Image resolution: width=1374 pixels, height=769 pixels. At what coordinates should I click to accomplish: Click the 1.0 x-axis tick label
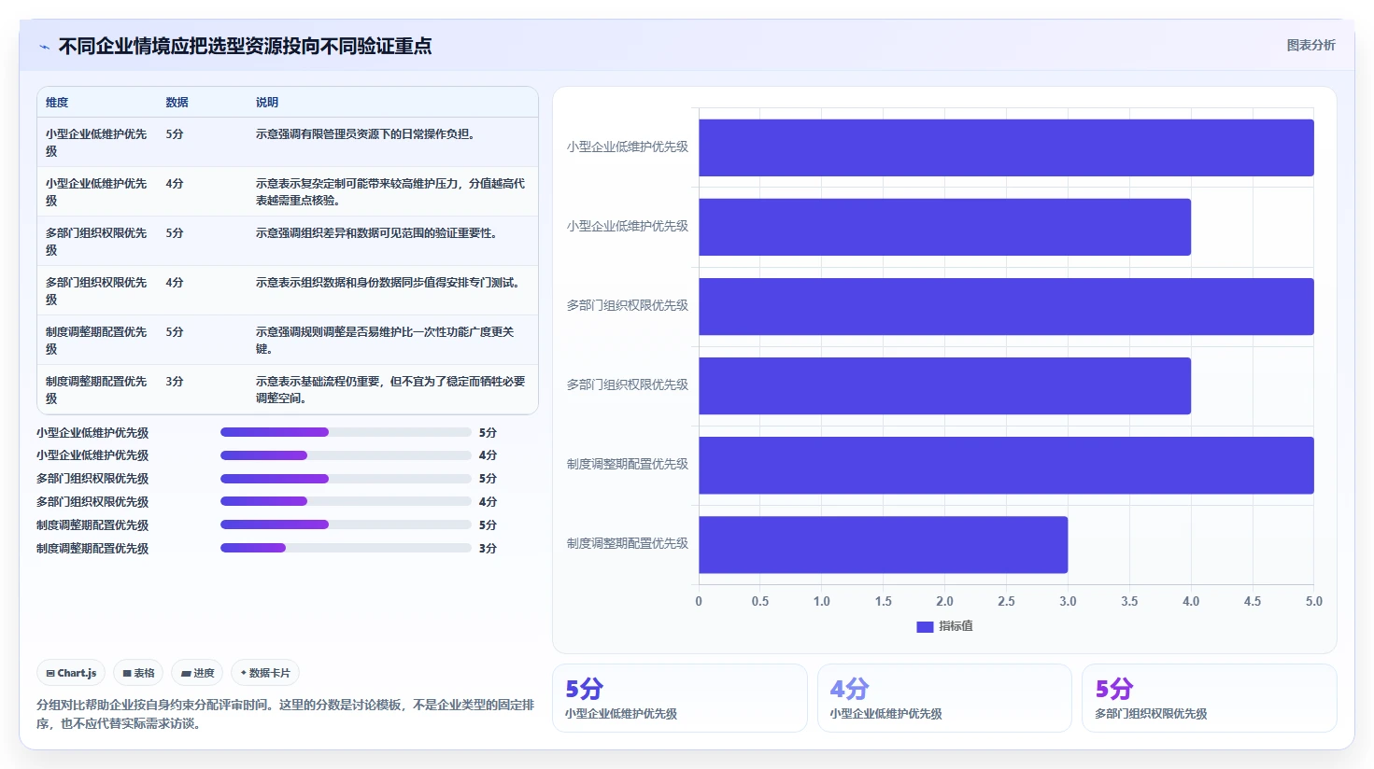point(822,601)
